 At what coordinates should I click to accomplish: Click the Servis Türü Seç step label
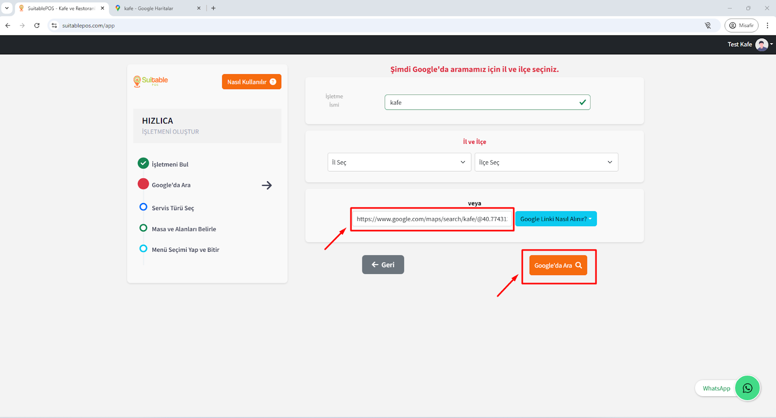(x=173, y=208)
